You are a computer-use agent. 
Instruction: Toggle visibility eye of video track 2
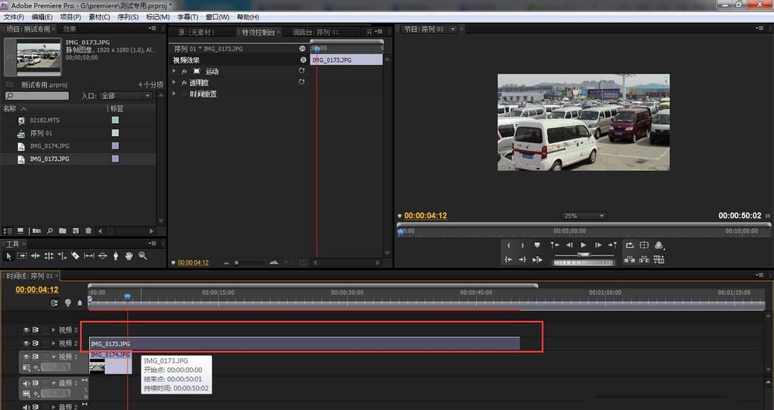click(x=26, y=343)
